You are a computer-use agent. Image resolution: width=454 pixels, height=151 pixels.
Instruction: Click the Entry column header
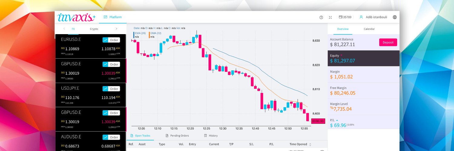point(192,144)
